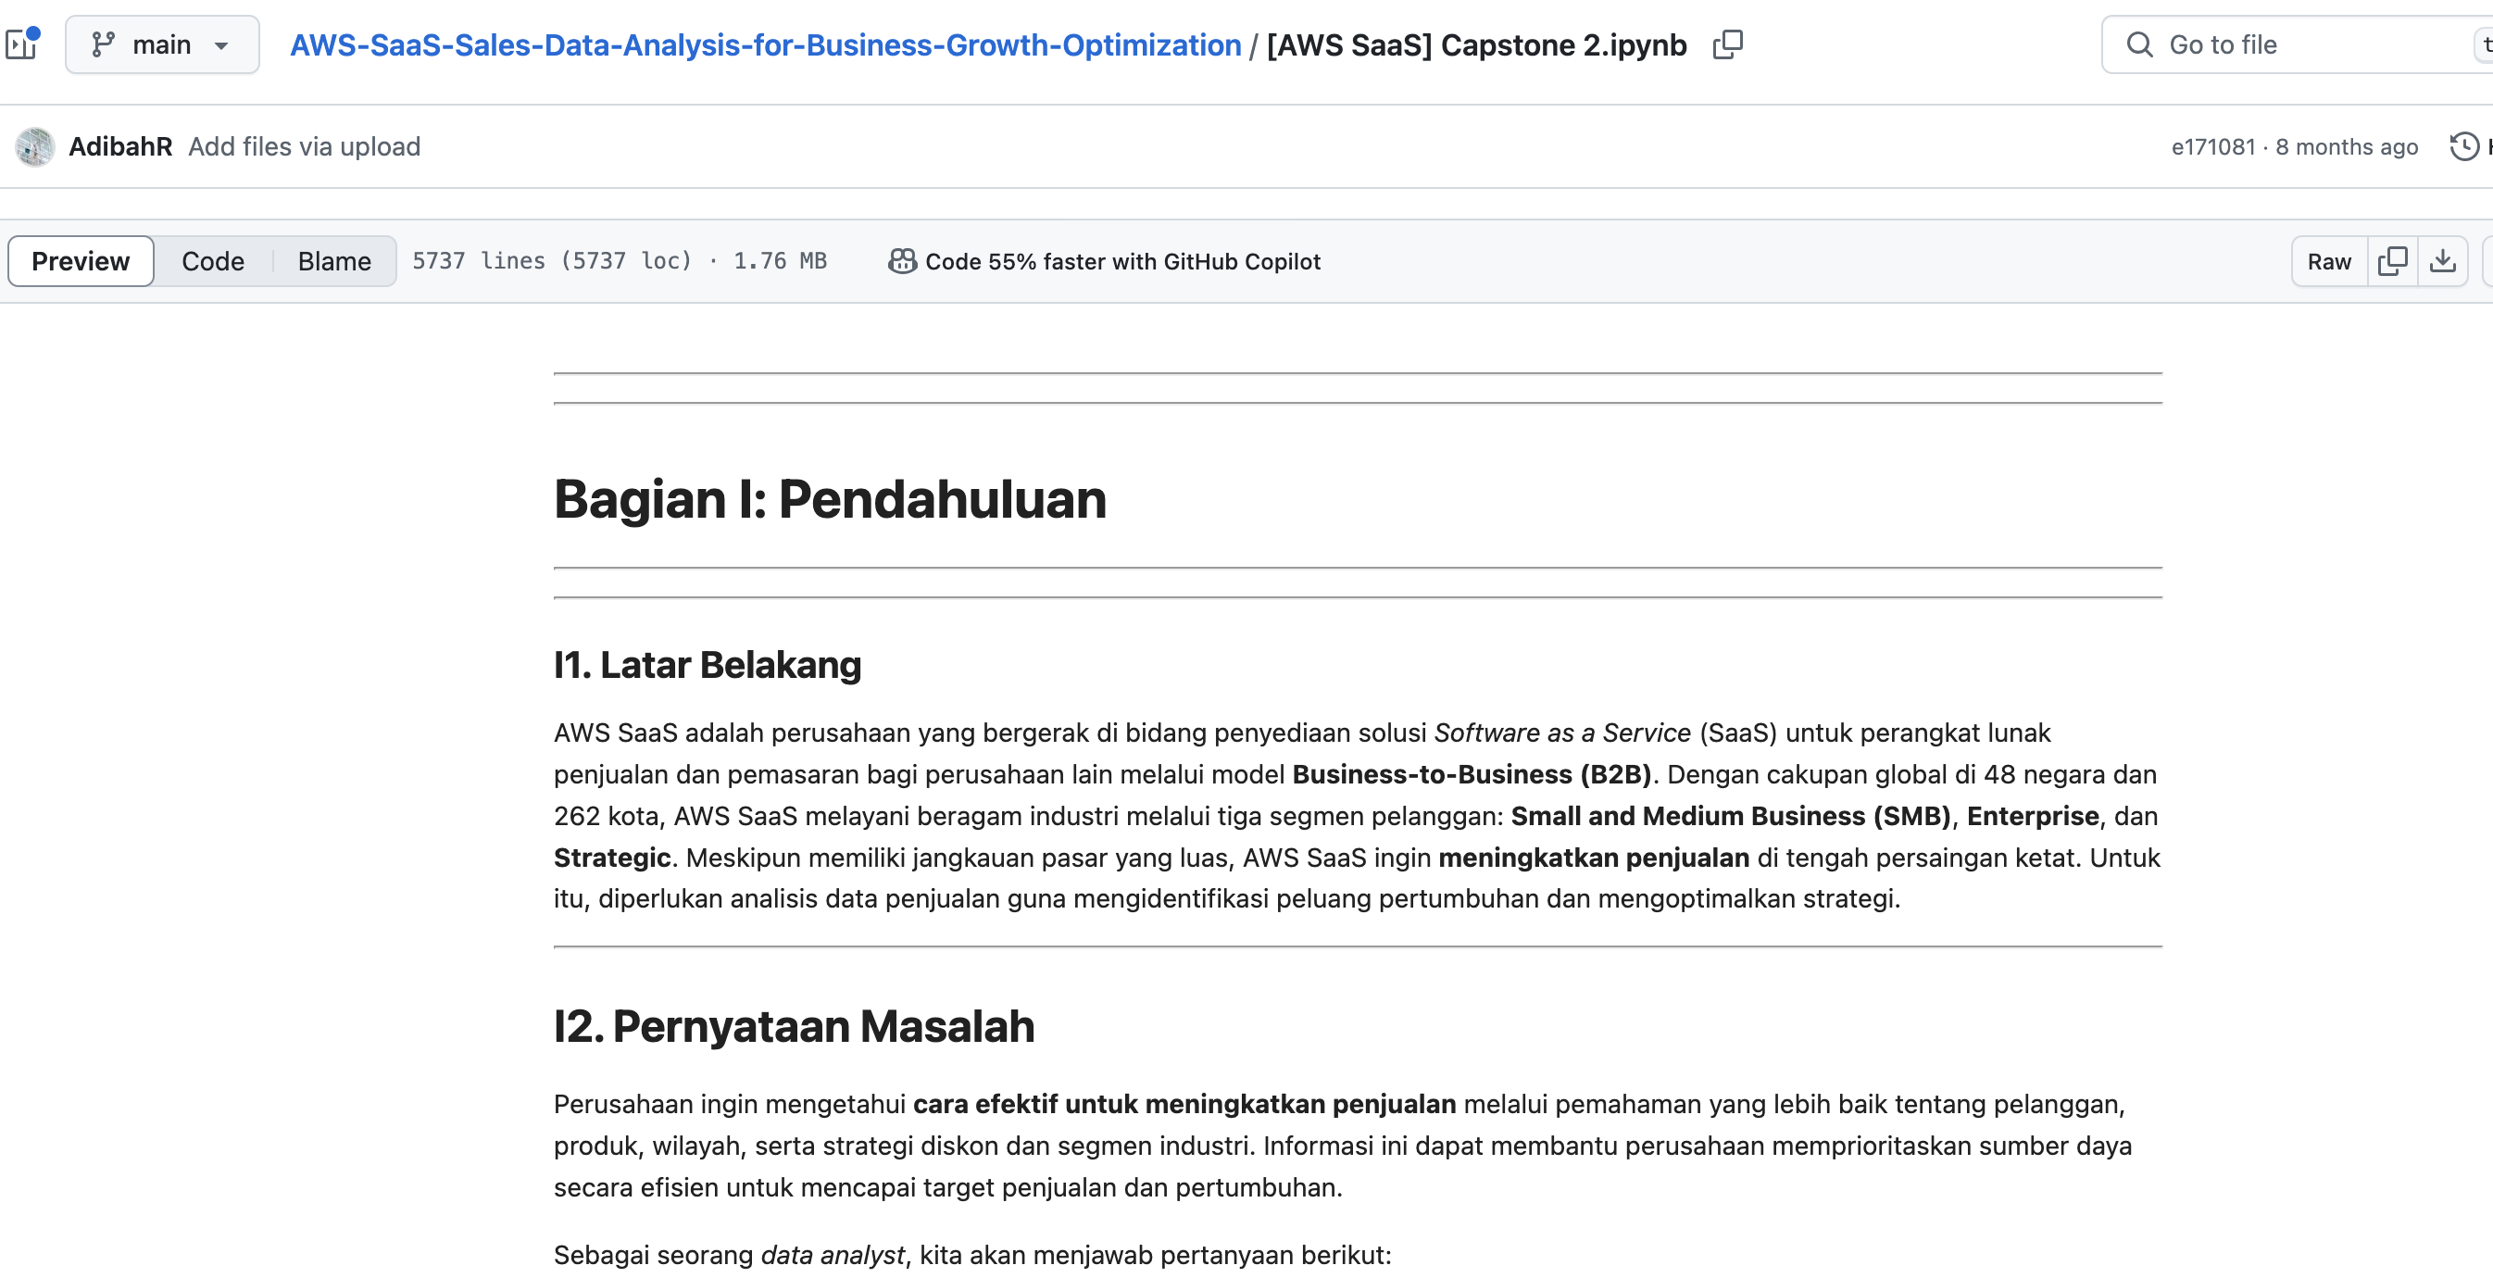Screen dimensions: 2493x1278
Task: Open AdibahR's profile
Action: point(120,146)
